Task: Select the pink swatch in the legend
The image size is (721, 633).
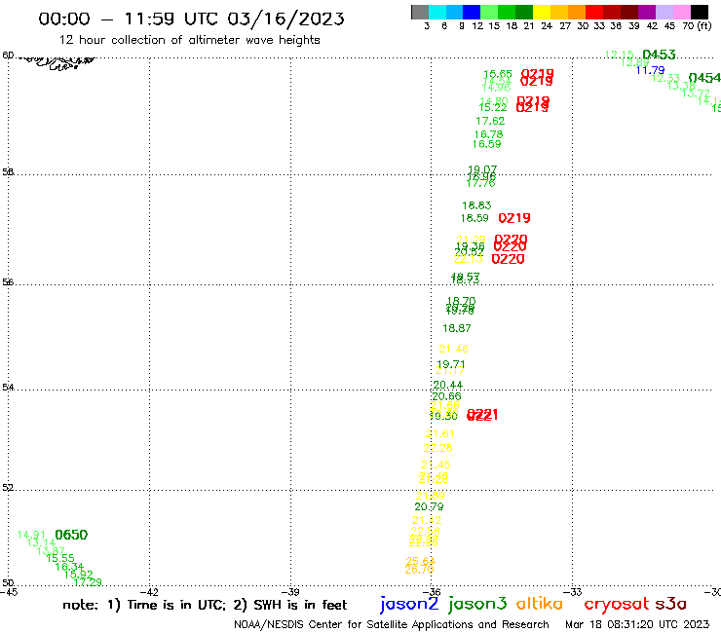Action: tap(681, 12)
